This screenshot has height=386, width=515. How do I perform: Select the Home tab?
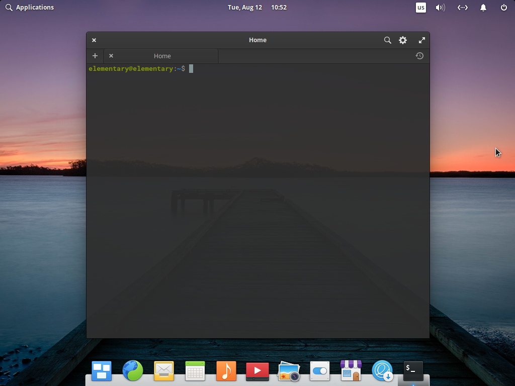[162, 56]
